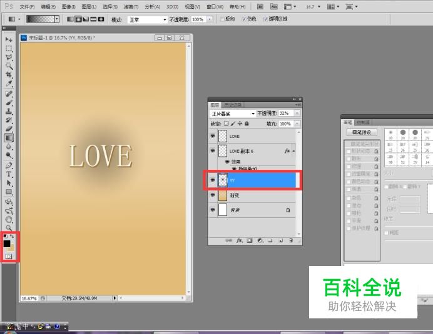433x334 pixels.
Task: Select the Lasso tool
Action: (9, 57)
